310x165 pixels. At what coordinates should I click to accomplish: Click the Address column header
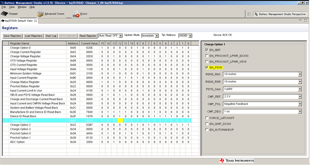(x=73, y=43)
